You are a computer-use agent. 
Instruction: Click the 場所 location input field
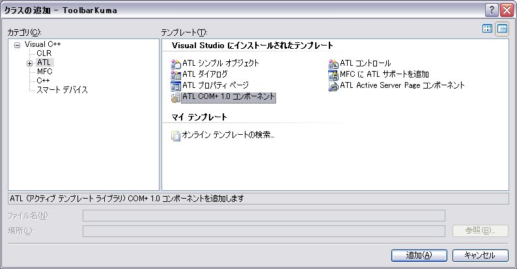click(x=264, y=231)
